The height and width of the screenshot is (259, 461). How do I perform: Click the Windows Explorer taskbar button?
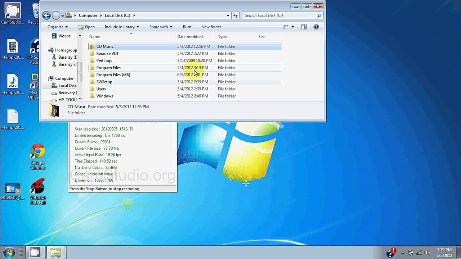point(55,253)
